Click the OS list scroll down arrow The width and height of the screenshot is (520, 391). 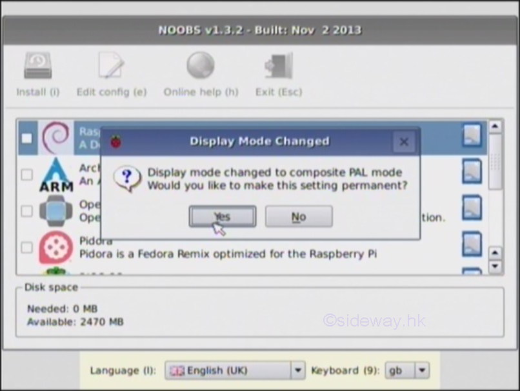(495, 266)
